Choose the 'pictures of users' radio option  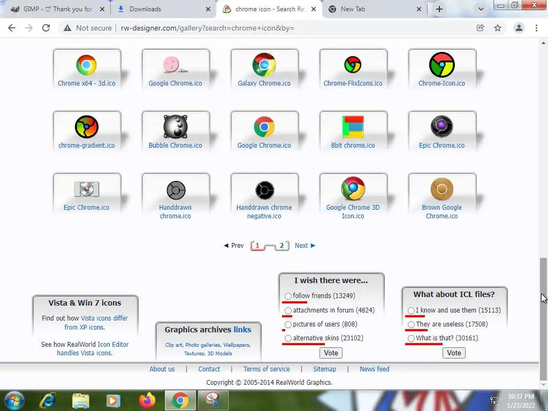tap(288, 324)
